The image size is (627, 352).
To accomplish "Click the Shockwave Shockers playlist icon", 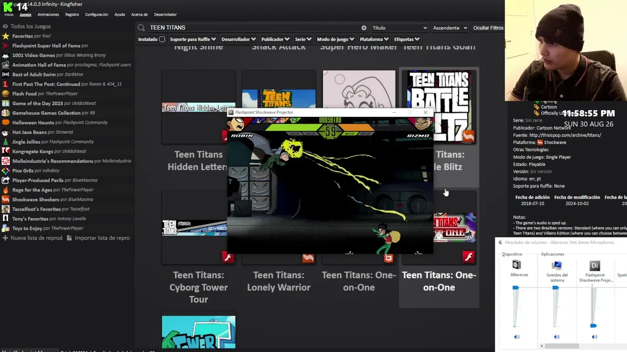I will click(x=5, y=199).
